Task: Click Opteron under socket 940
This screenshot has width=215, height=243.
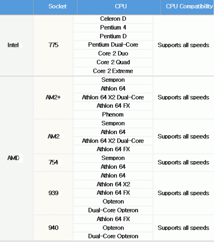Action: (113, 228)
